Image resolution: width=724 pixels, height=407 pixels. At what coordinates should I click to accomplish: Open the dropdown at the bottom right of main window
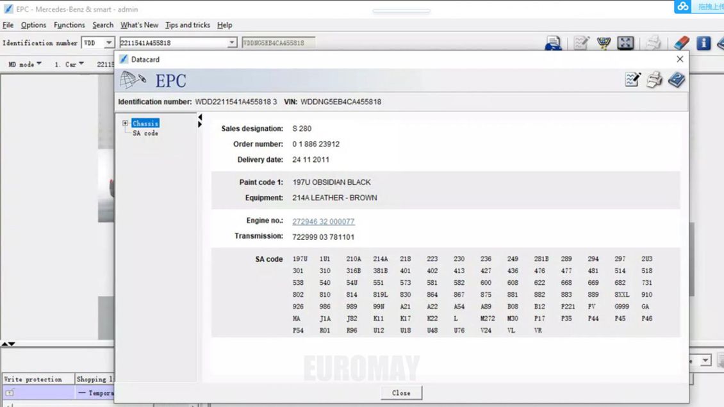pos(705,360)
